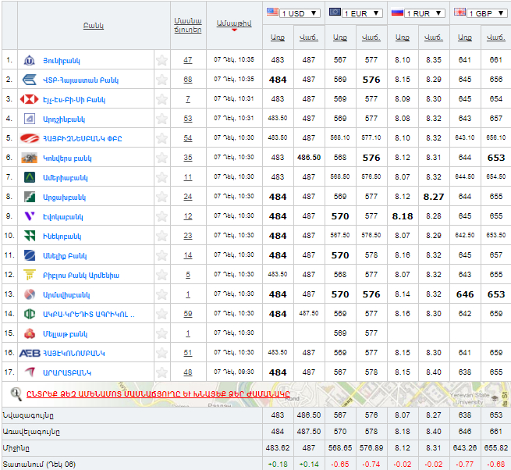Open the ՀԱՅԷԿՈՆՈՄԲԱՆԿ bank link

(x=74, y=353)
